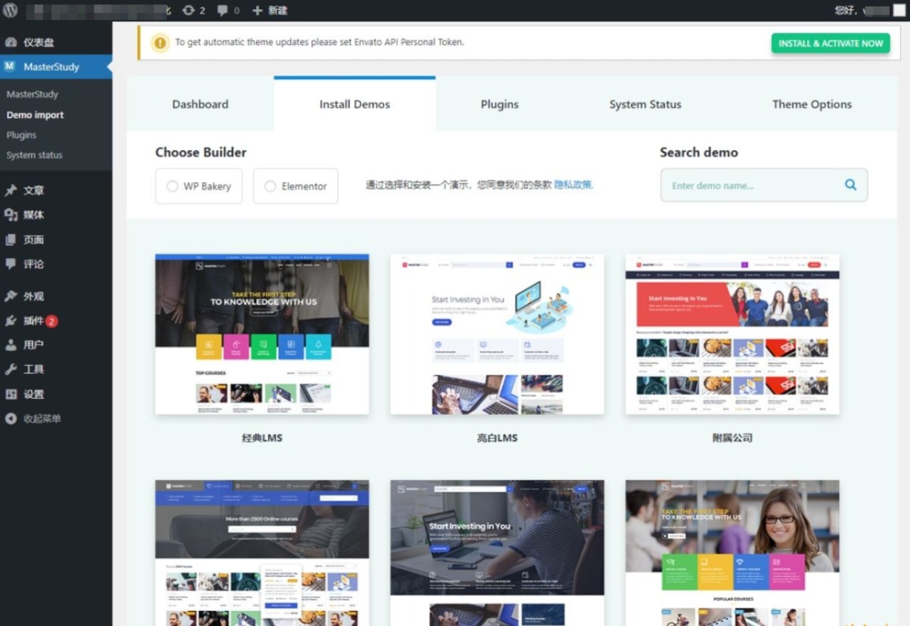
Task: Open the updates icon showing 2
Action: [x=193, y=11]
